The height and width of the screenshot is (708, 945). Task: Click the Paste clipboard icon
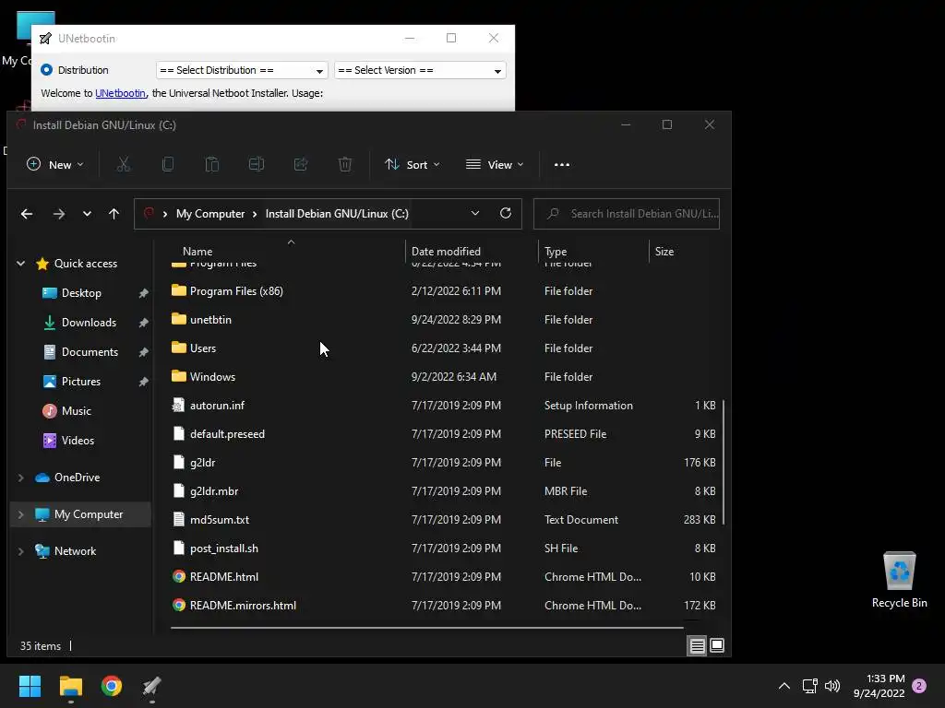click(212, 164)
